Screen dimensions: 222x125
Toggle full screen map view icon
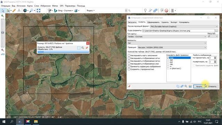(39, 10)
